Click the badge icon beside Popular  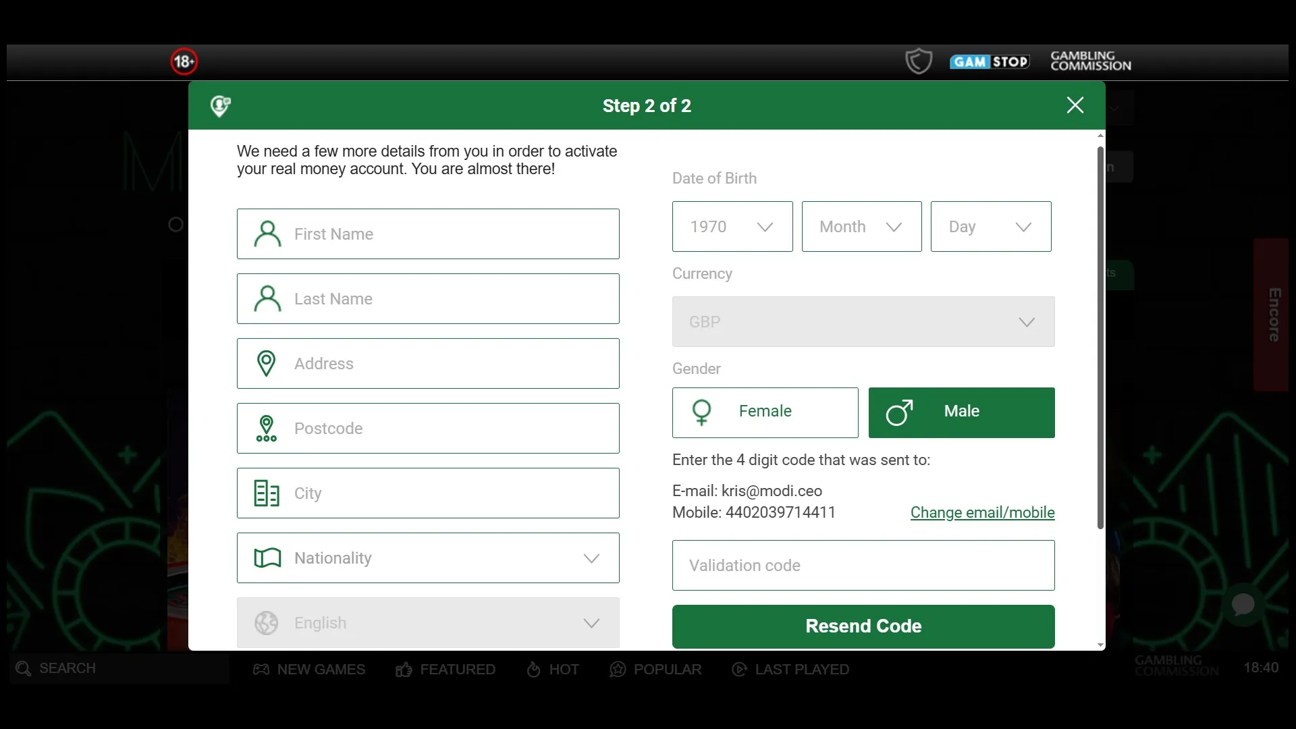click(618, 670)
